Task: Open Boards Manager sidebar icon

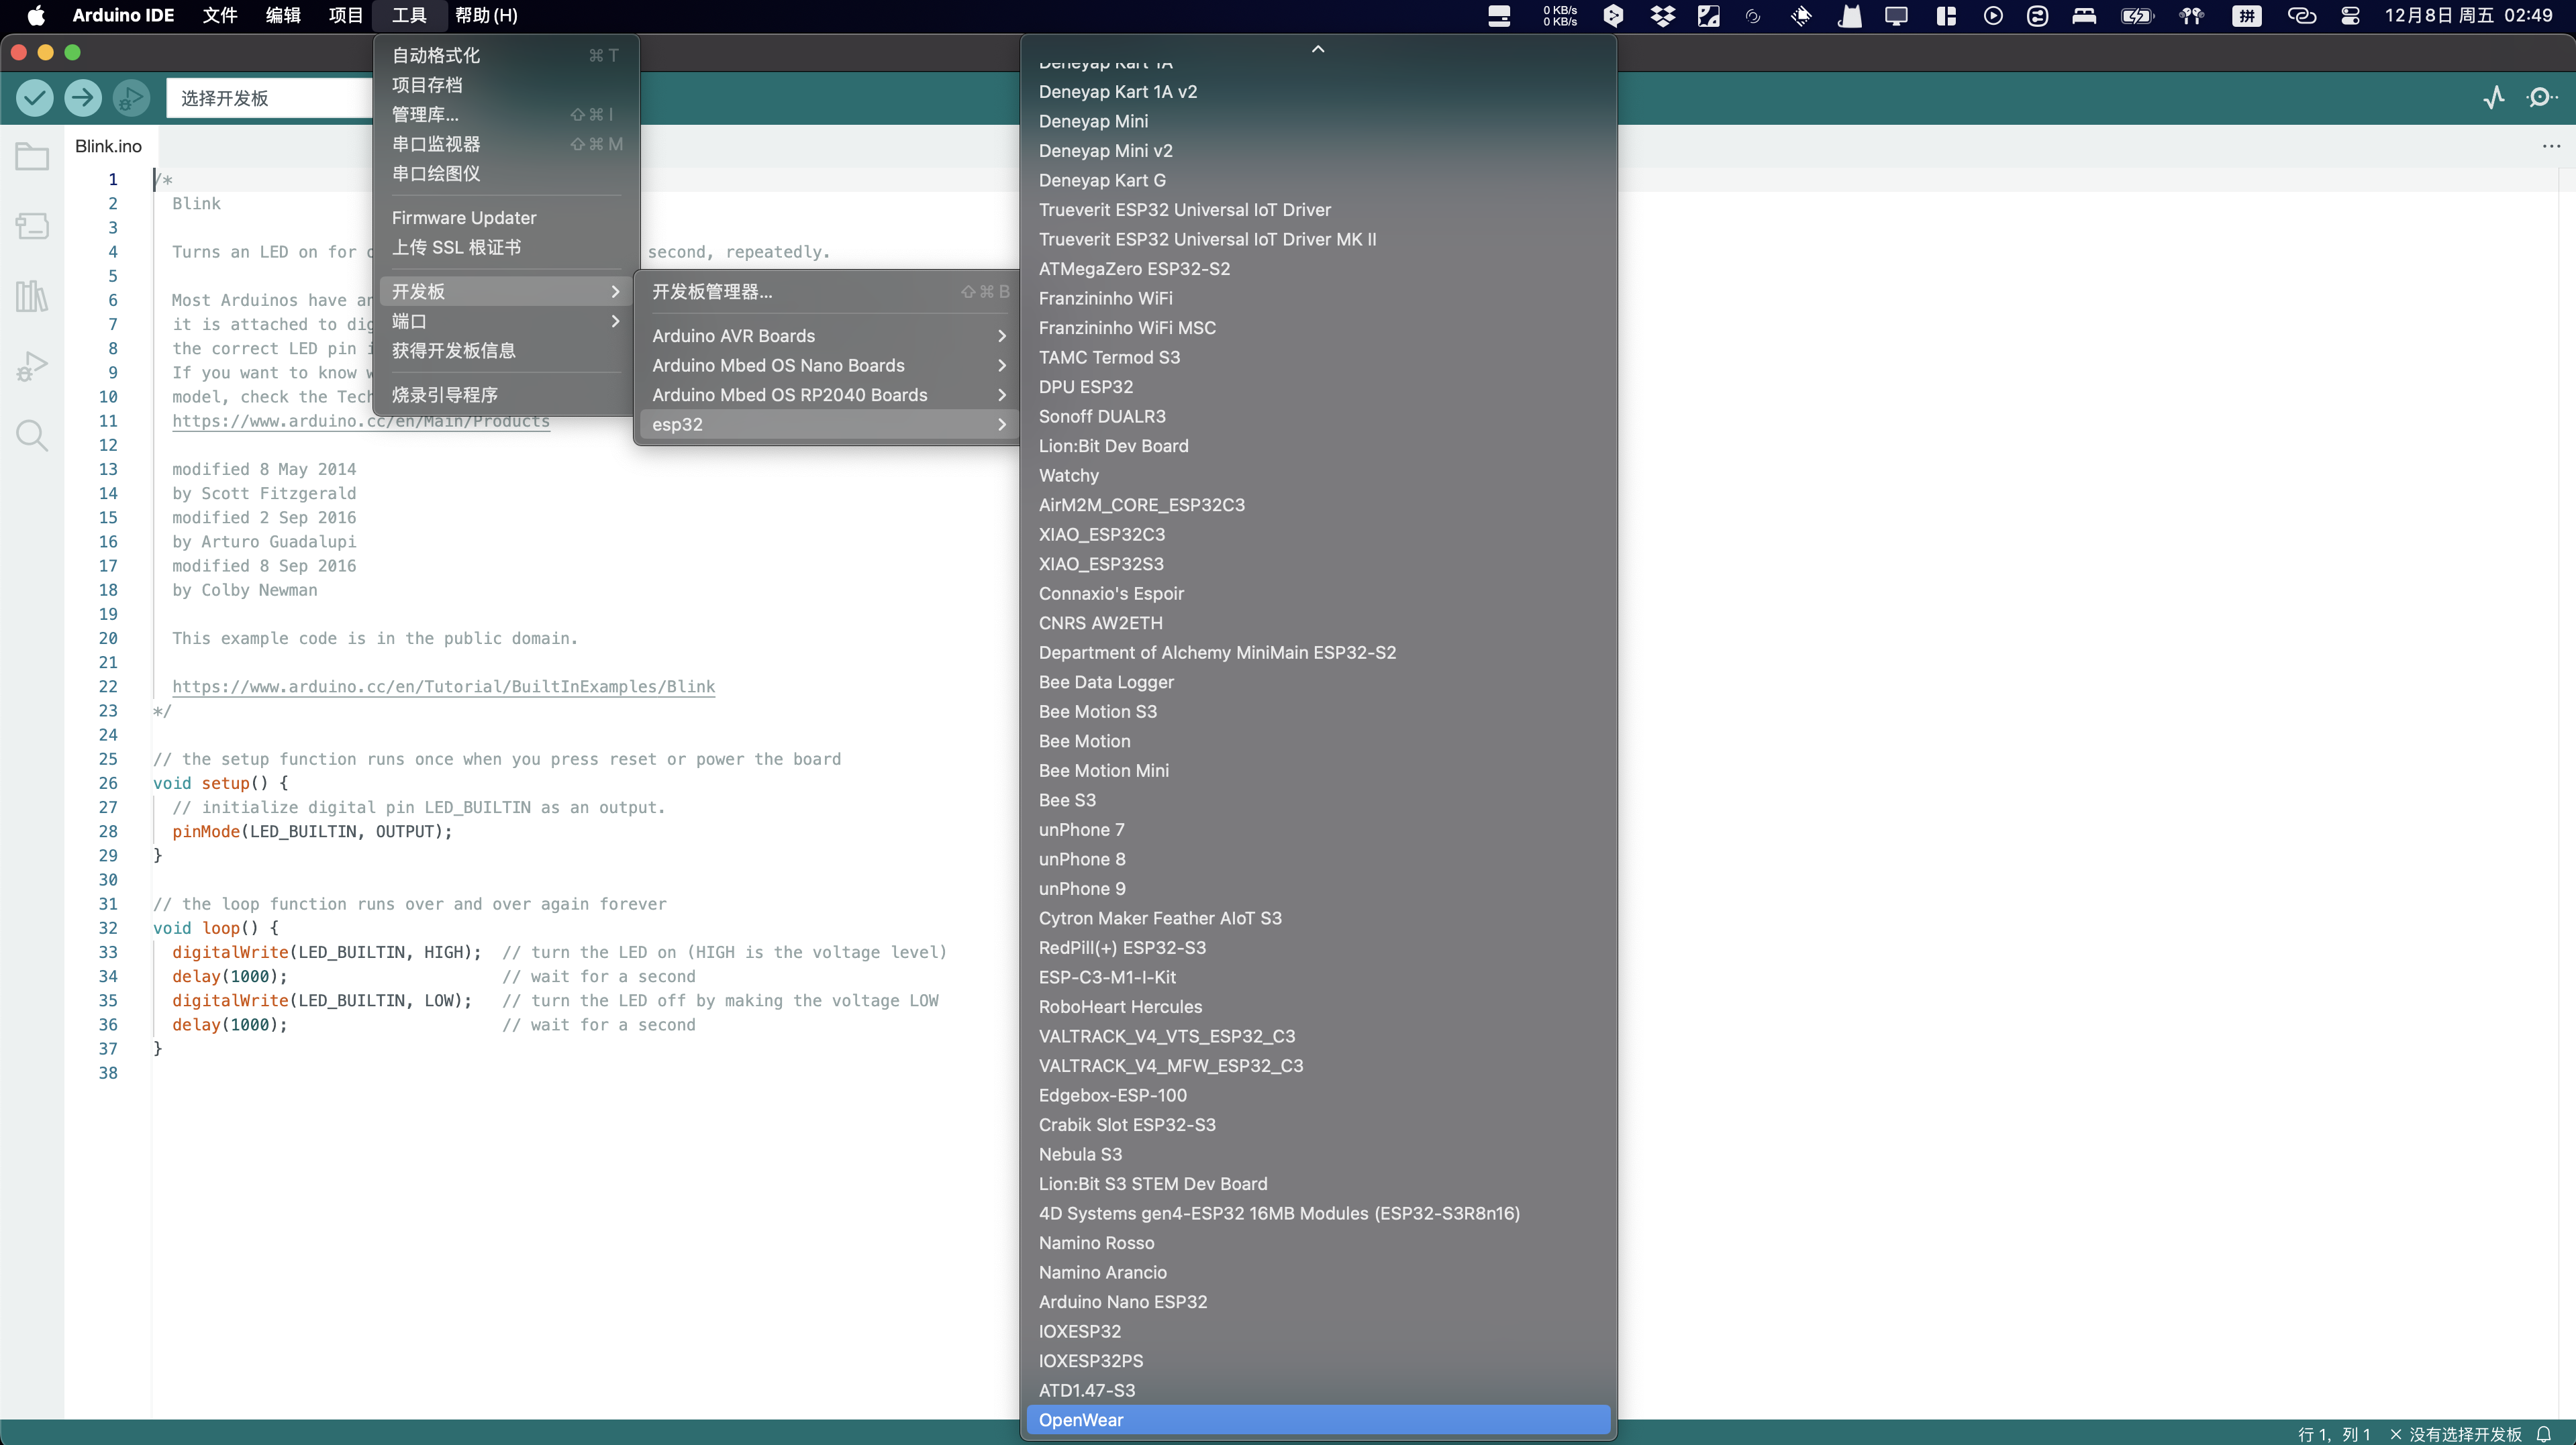Action: [32, 226]
